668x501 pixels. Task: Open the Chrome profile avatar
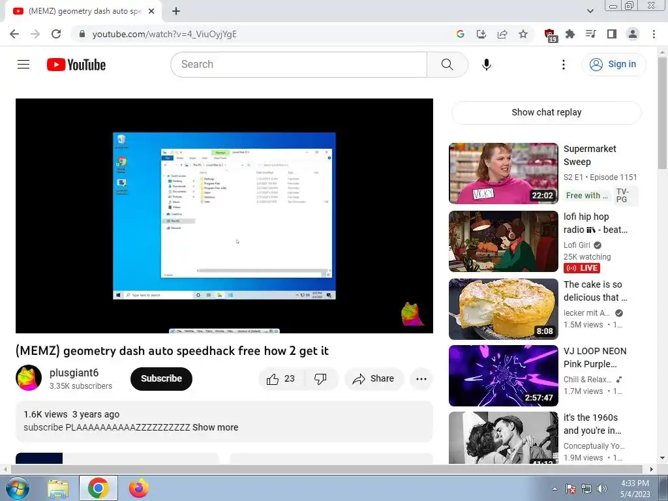[x=633, y=34]
